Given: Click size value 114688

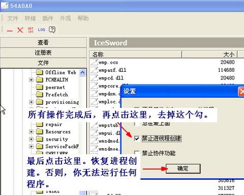Looking at the screenshot, I should [x=226, y=70].
